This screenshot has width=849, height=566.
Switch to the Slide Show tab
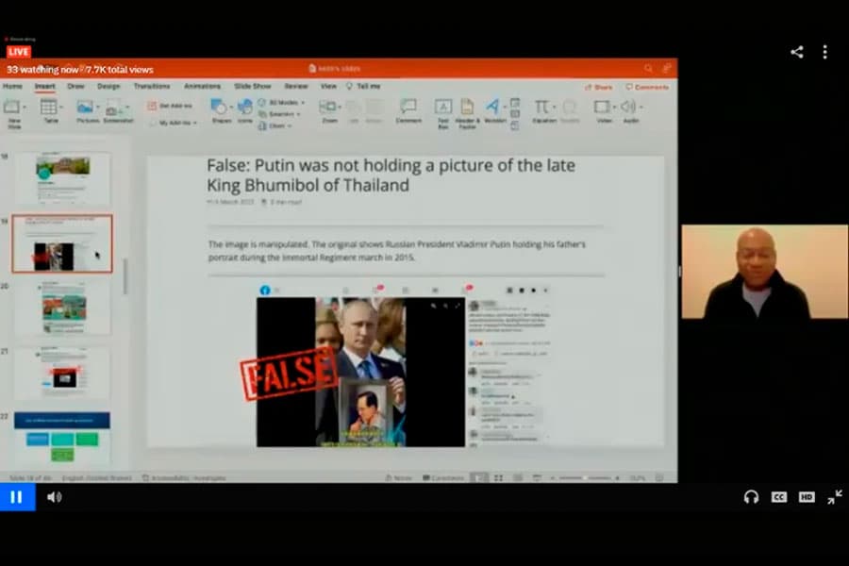253,86
